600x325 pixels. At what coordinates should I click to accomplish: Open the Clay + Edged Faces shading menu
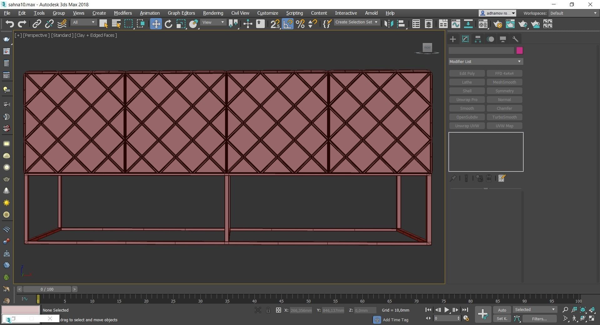pyautogui.click(x=96, y=35)
